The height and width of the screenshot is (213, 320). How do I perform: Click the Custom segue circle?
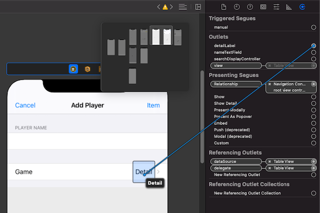coord(314,143)
